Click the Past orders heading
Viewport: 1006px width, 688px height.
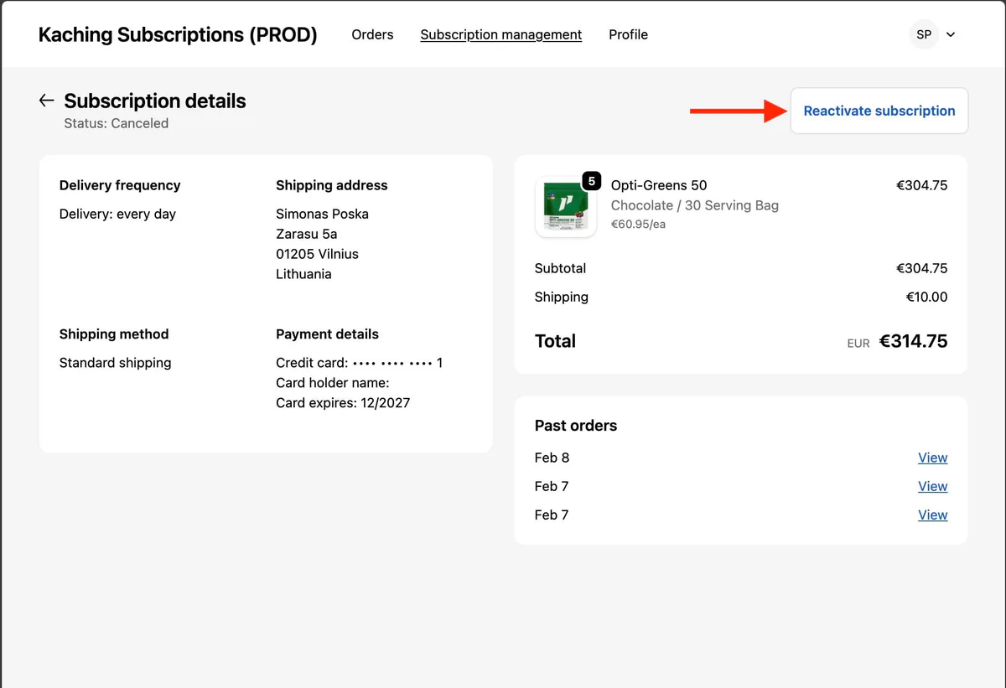[x=576, y=426]
